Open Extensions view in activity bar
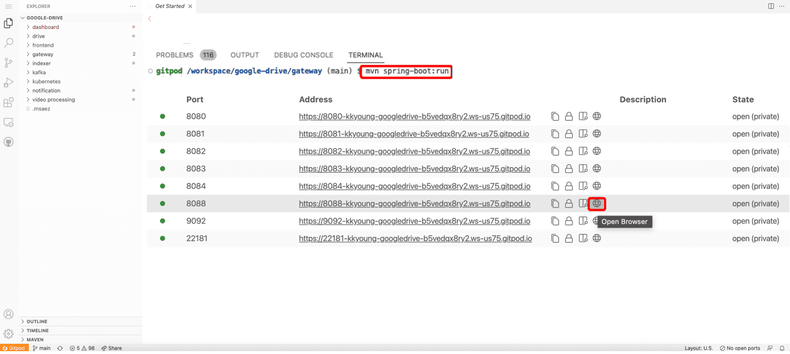The image size is (790, 354). [8, 103]
